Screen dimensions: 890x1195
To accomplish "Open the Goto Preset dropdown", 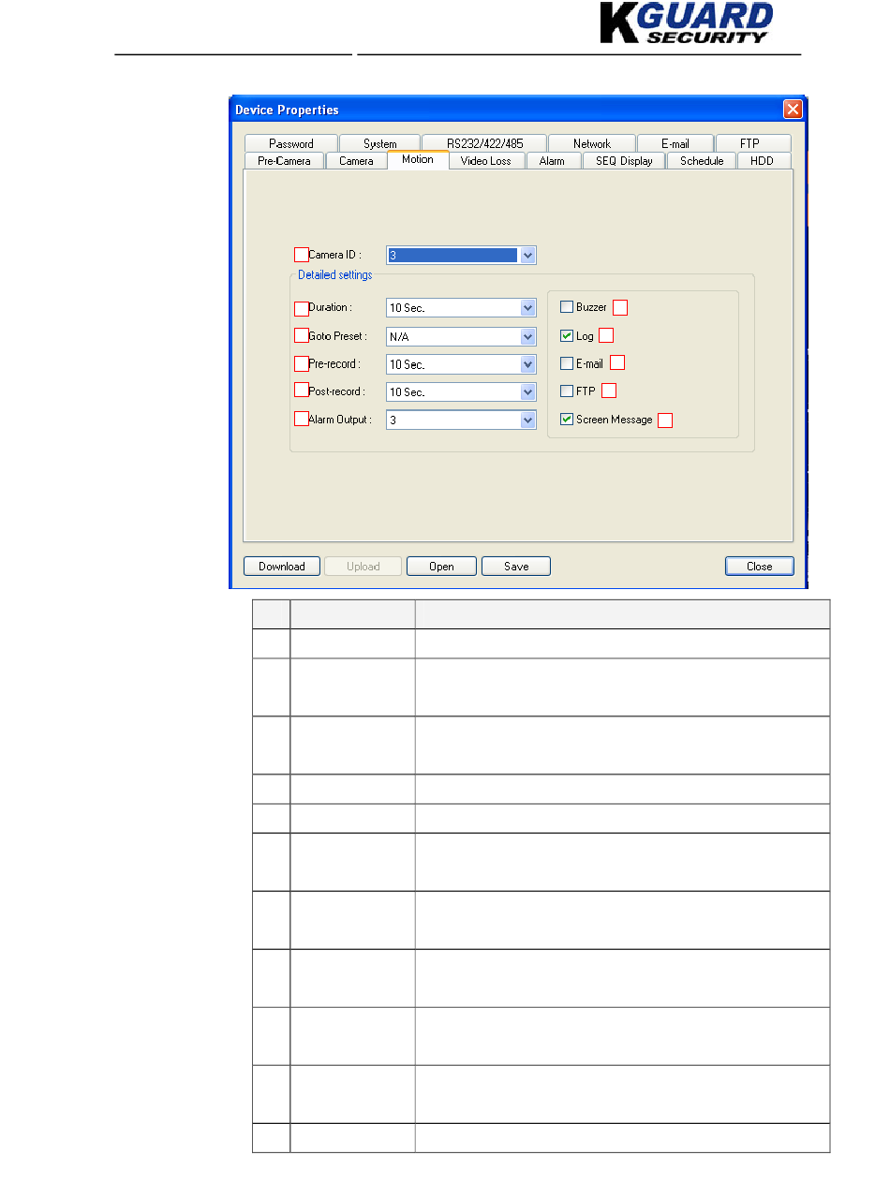I will point(528,336).
